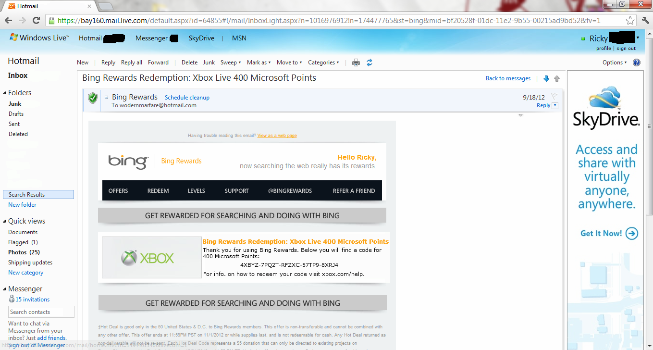Go to next message with blue down arrow
653x350 pixels.
[546, 78]
